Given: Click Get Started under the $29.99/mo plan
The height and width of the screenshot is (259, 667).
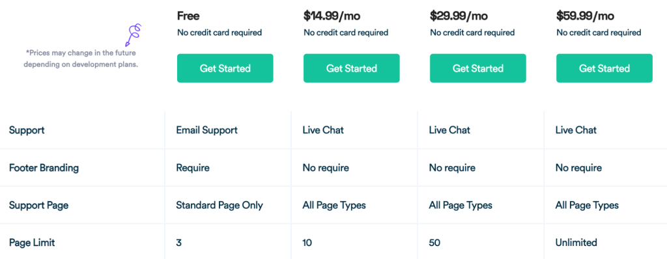Looking at the screenshot, I should pyautogui.click(x=477, y=68).
